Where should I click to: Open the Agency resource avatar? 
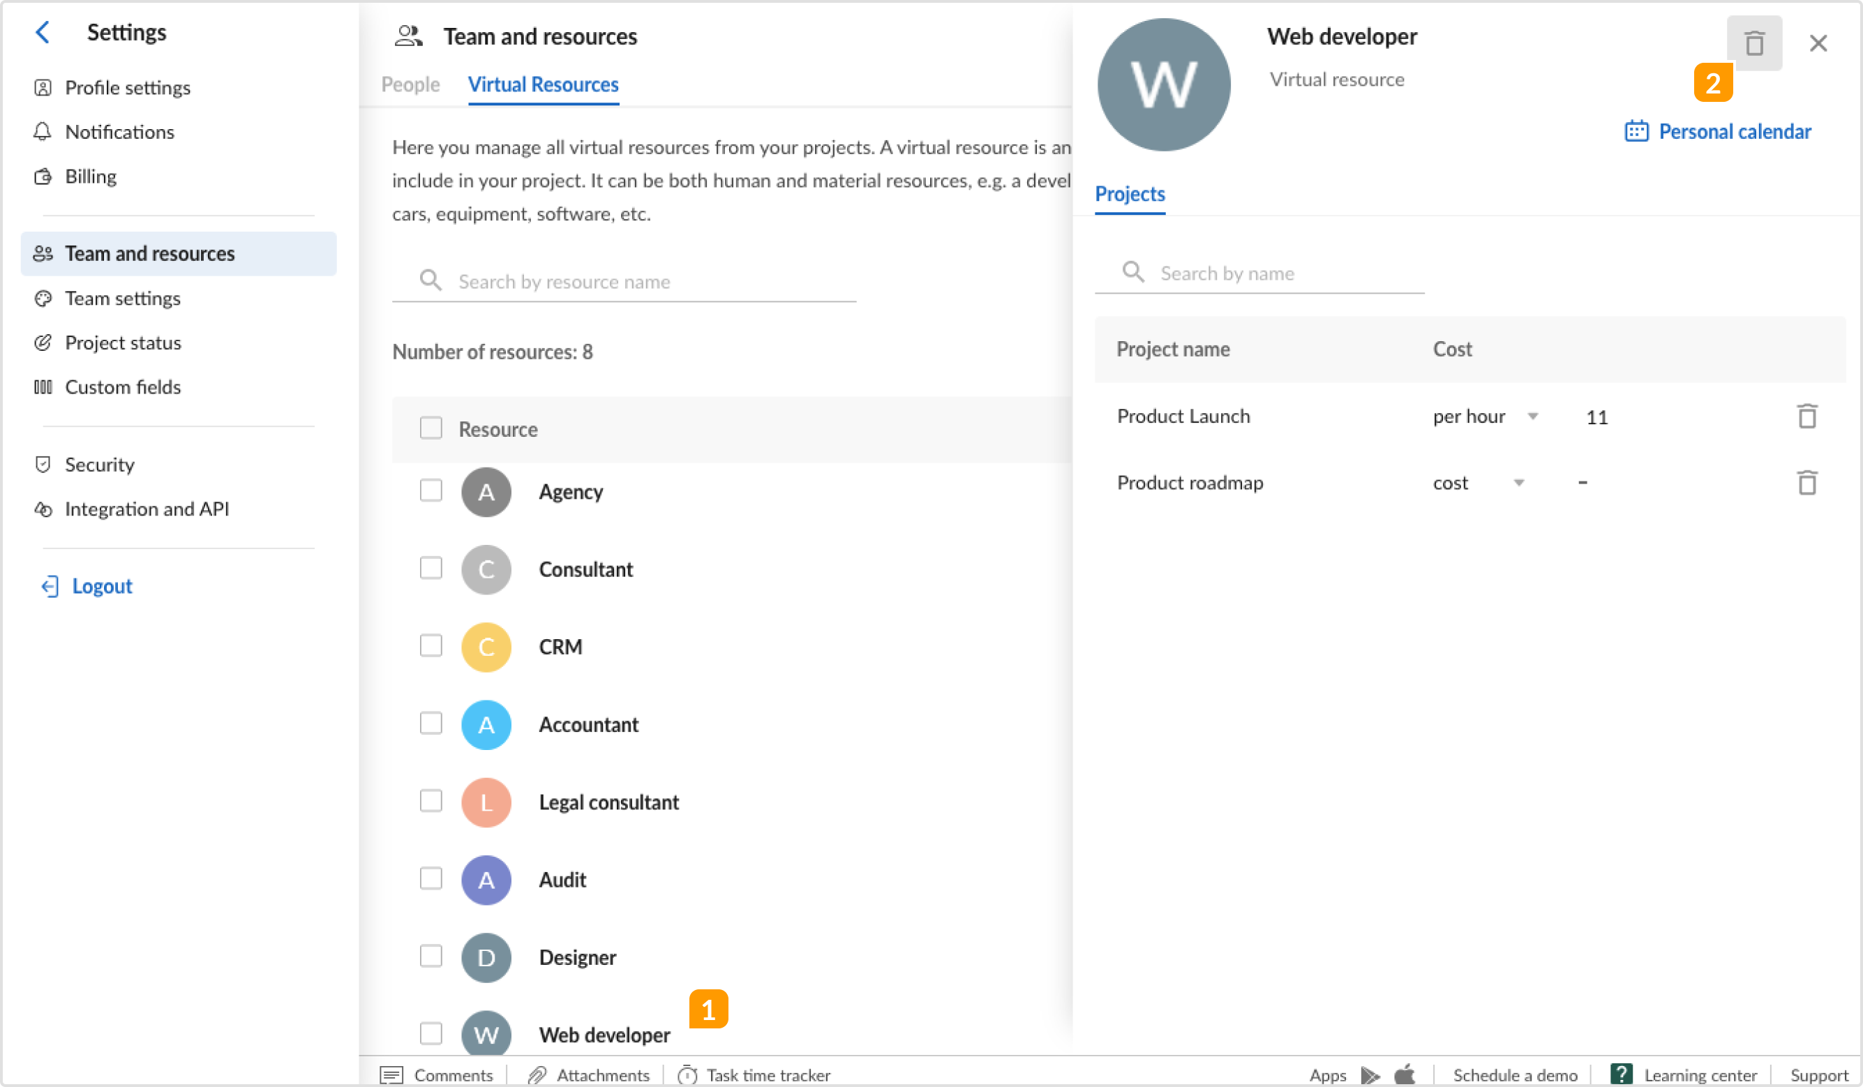pos(486,492)
